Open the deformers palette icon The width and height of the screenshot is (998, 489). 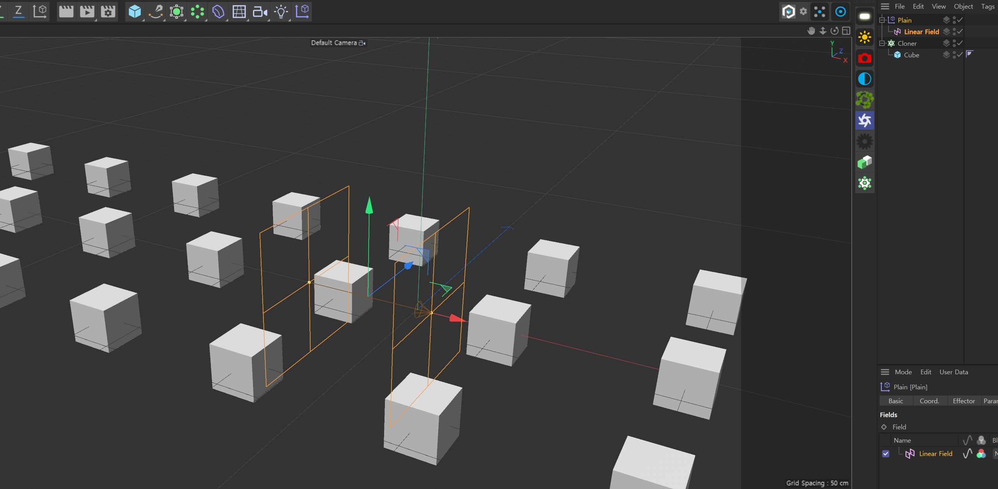click(x=219, y=12)
